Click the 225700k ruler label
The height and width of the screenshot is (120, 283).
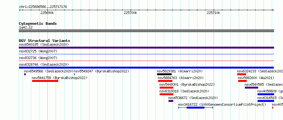point(130,13)
